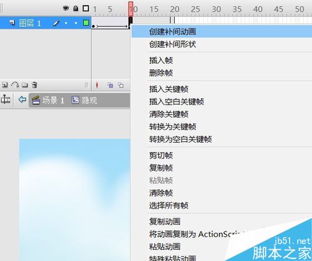The width and height of the screenshot is (312, 261).
Task: Click the delete layer trash icon
Action: point(34,84)
